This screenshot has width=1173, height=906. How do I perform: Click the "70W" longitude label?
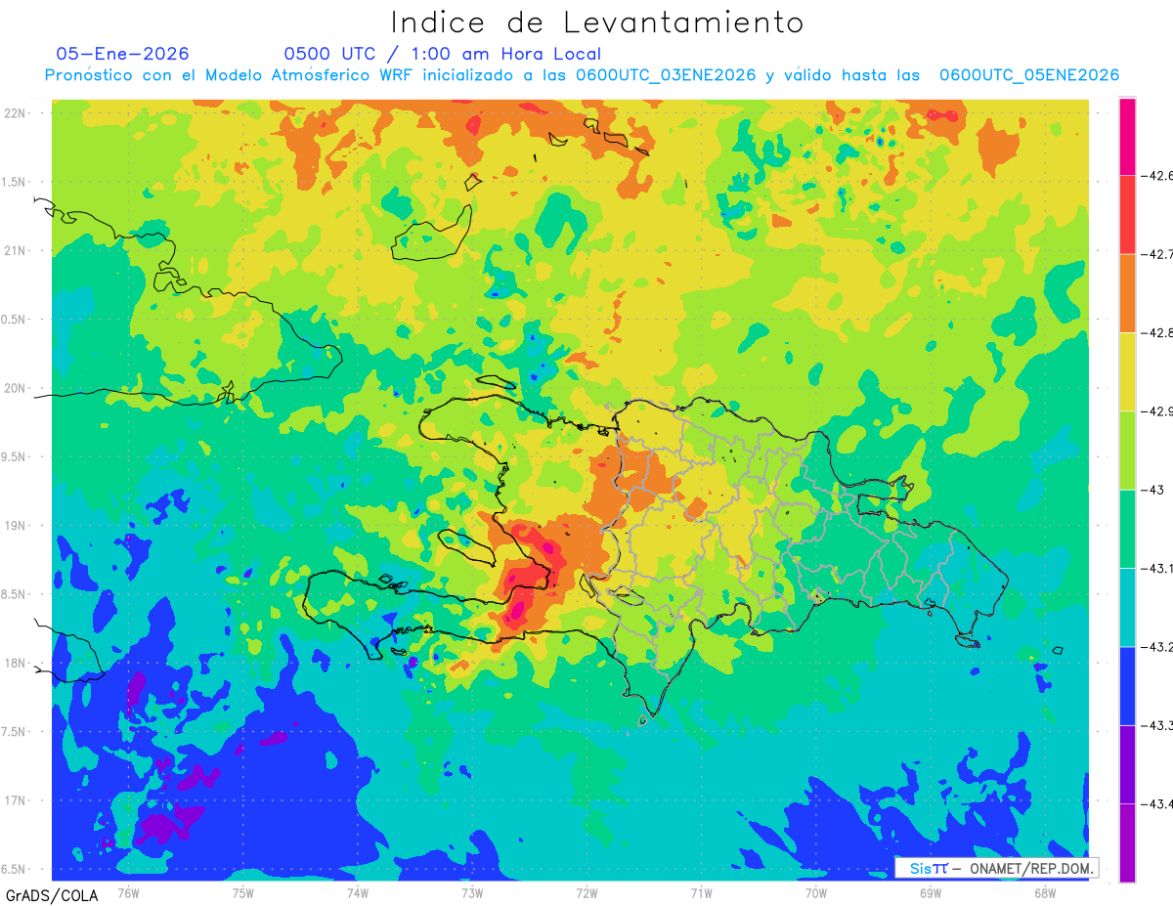pyautogui.click(x=815, y=892)
